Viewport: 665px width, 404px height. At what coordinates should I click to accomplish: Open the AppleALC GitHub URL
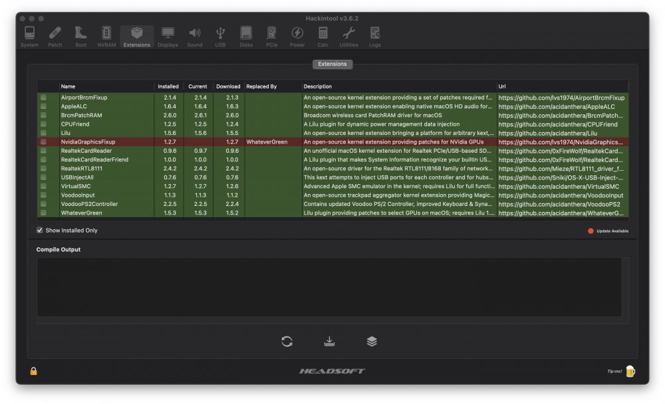[557, 107]
